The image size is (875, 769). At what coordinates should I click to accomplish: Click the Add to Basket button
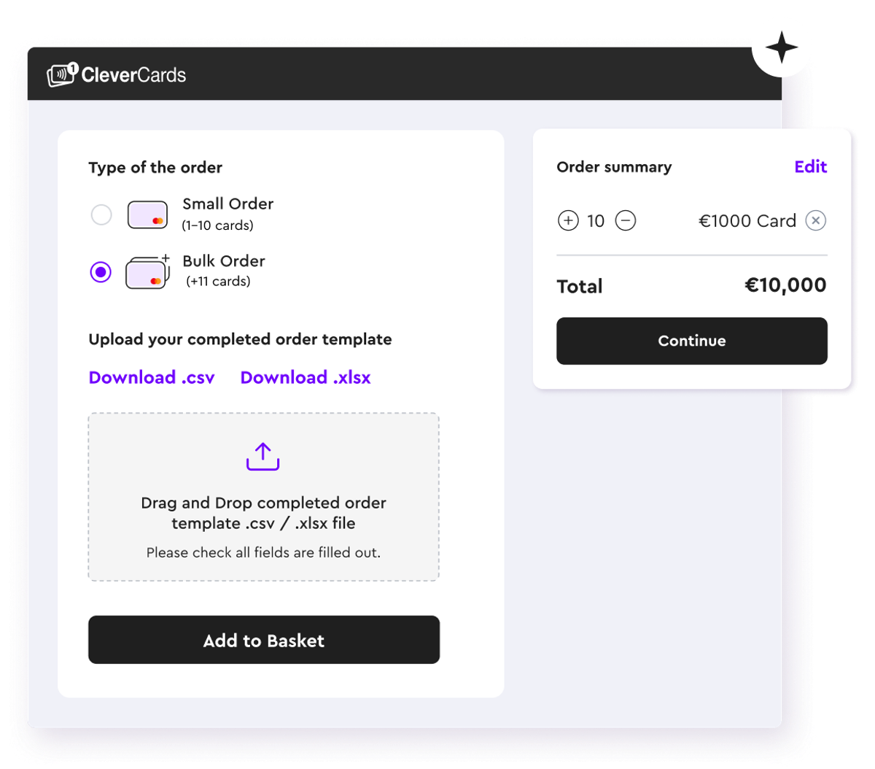263,640
